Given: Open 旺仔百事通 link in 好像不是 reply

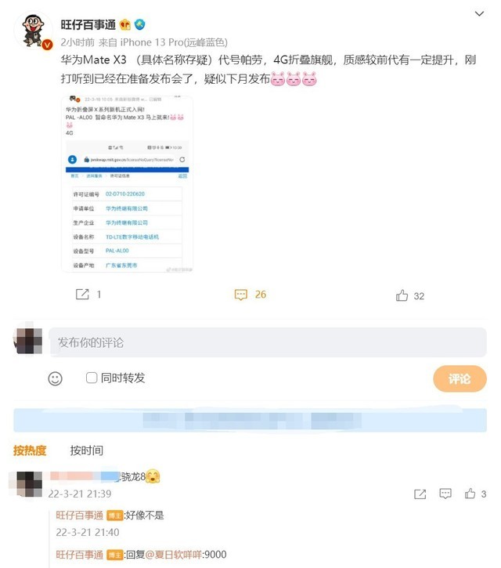Looking at the screenshot, I should [x=79, y=515].
